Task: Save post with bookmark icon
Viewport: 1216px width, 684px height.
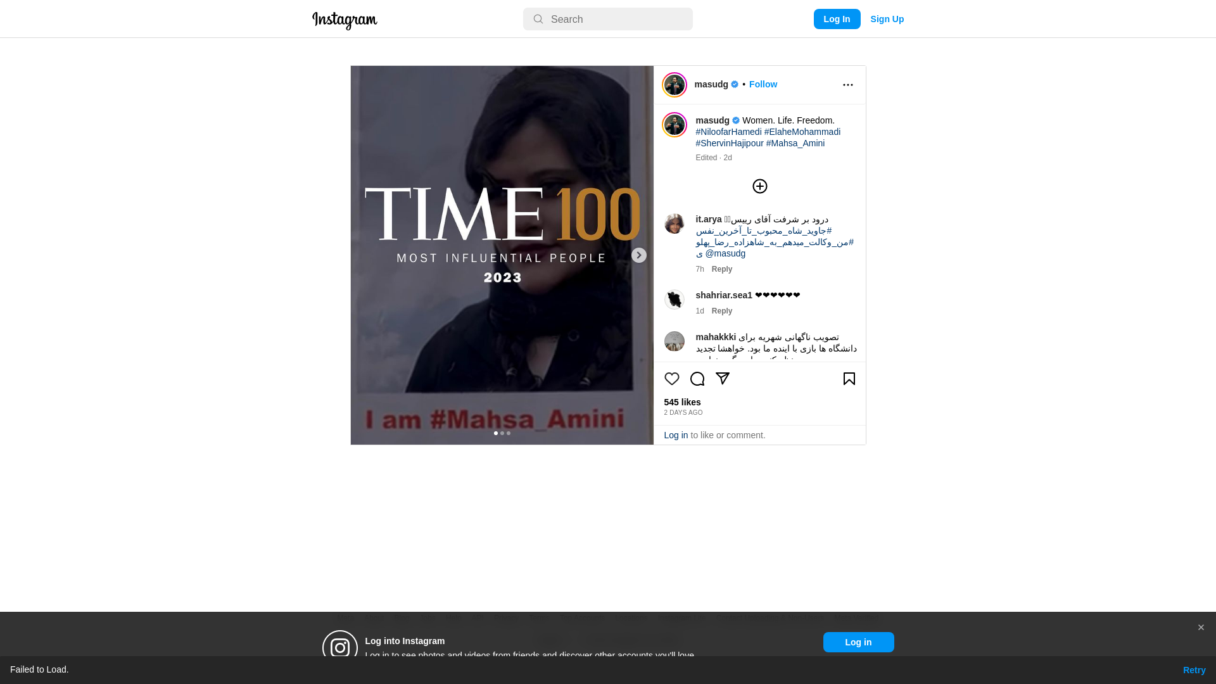Action: [849, 379]
